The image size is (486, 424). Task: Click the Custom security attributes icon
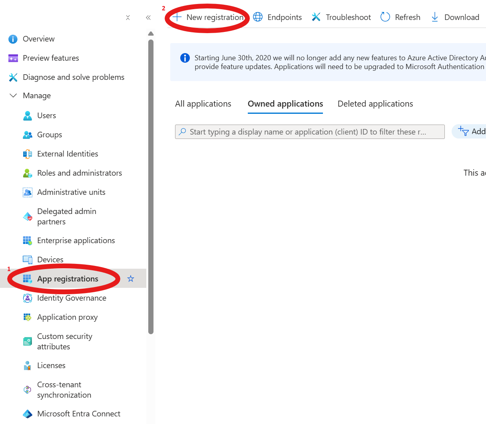point(27,341)
